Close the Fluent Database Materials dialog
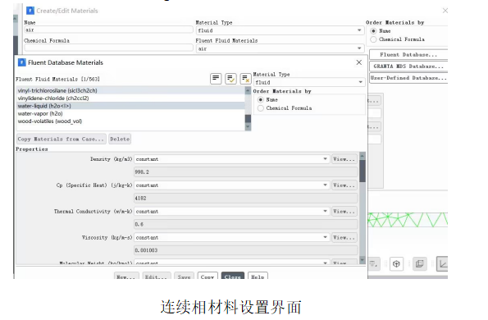The image size is (488, 320). 359,62
